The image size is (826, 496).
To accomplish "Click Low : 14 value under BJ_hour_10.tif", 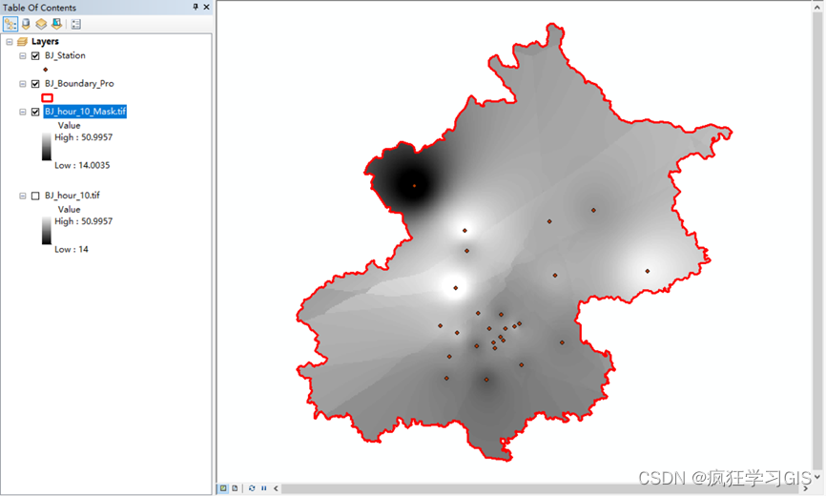I will pos(72,250).
